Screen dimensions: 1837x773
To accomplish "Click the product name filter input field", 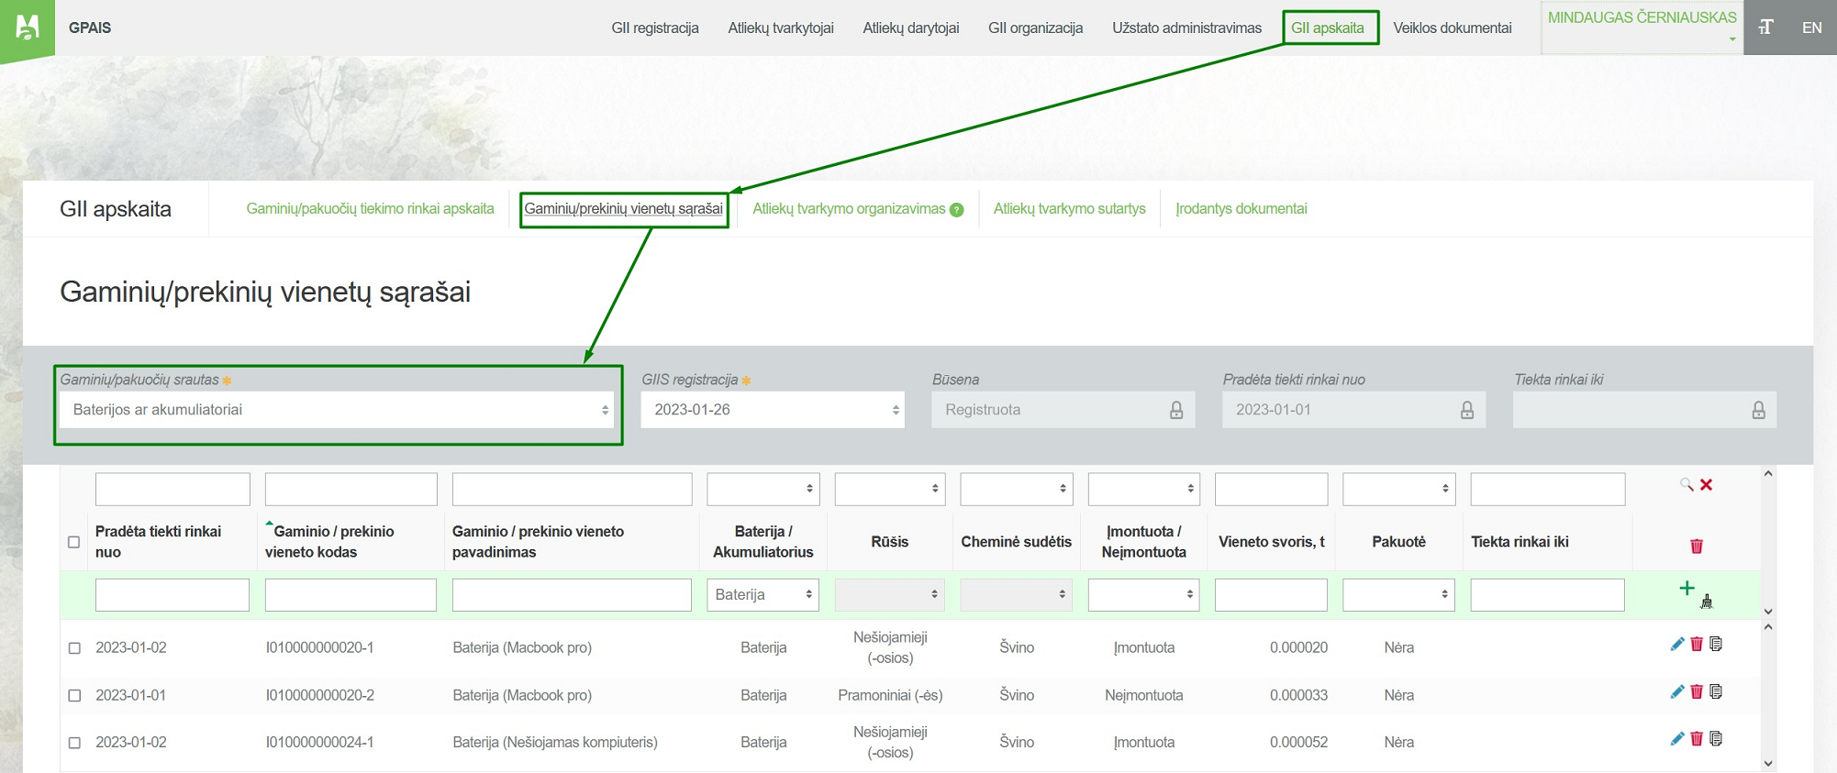I will (572, 490).
